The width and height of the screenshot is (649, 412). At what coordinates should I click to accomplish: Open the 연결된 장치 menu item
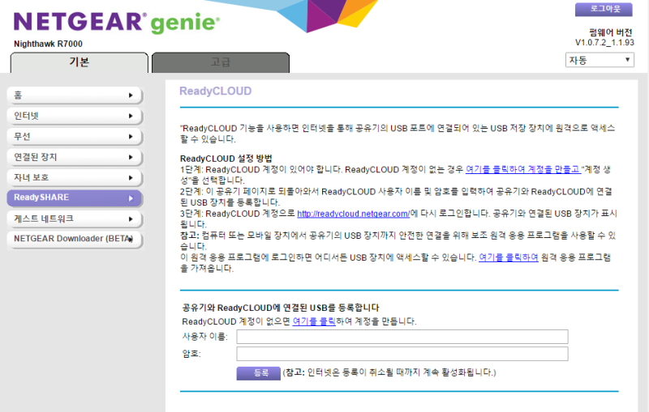pyautogui.click(x=75, y=157)
